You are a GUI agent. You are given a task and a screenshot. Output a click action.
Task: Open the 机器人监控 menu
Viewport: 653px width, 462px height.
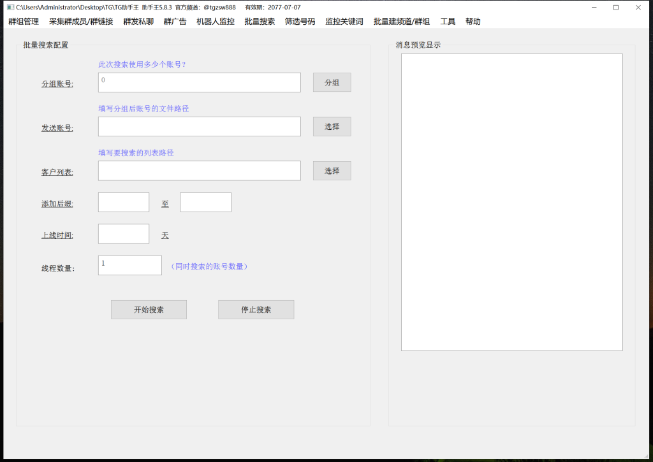tap(216, 22)
